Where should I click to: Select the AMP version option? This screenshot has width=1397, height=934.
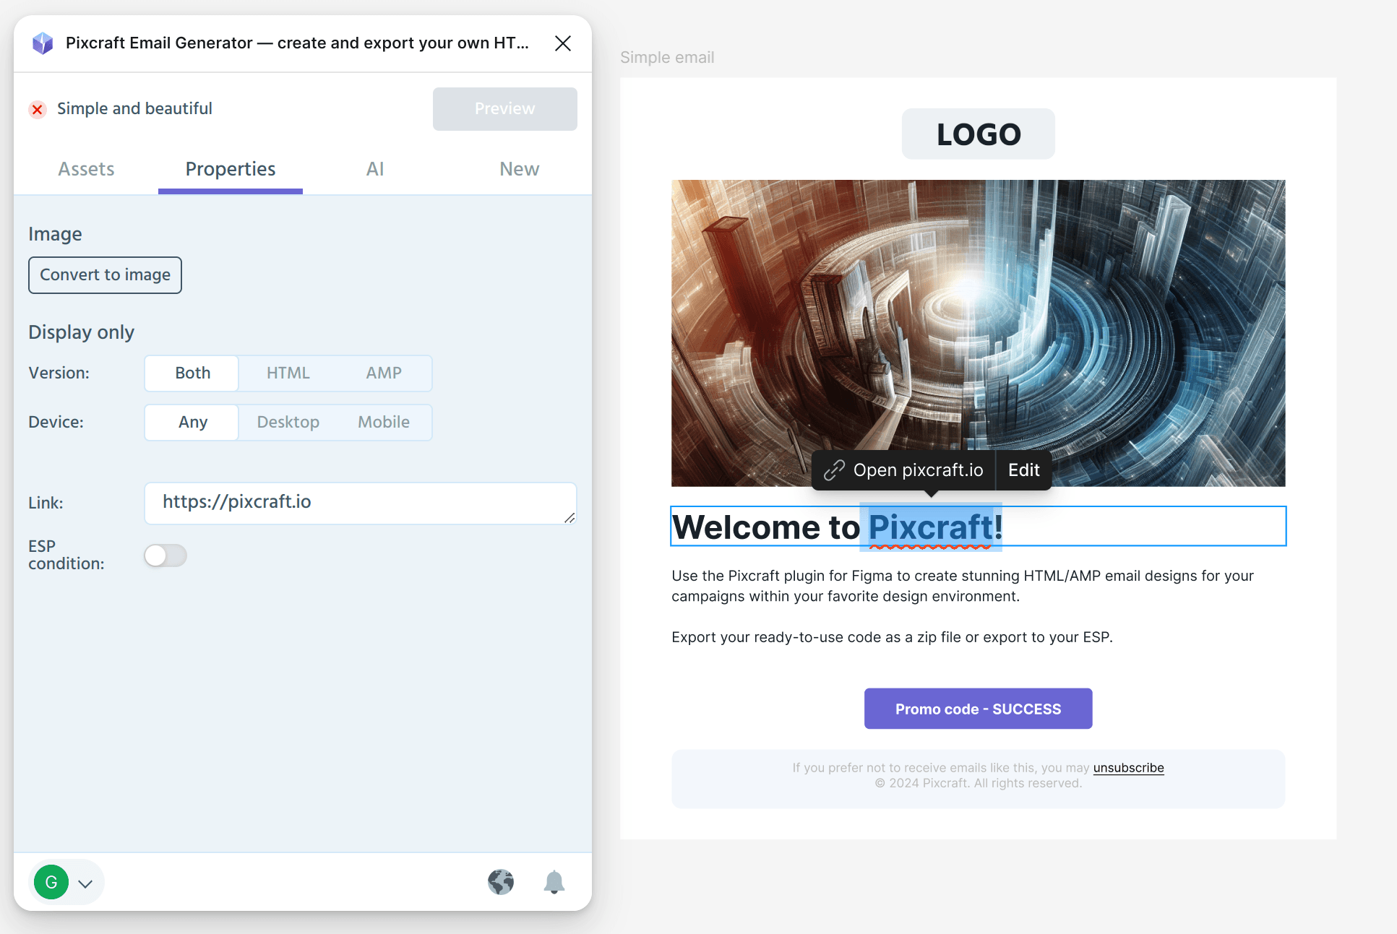coord(384,372)
